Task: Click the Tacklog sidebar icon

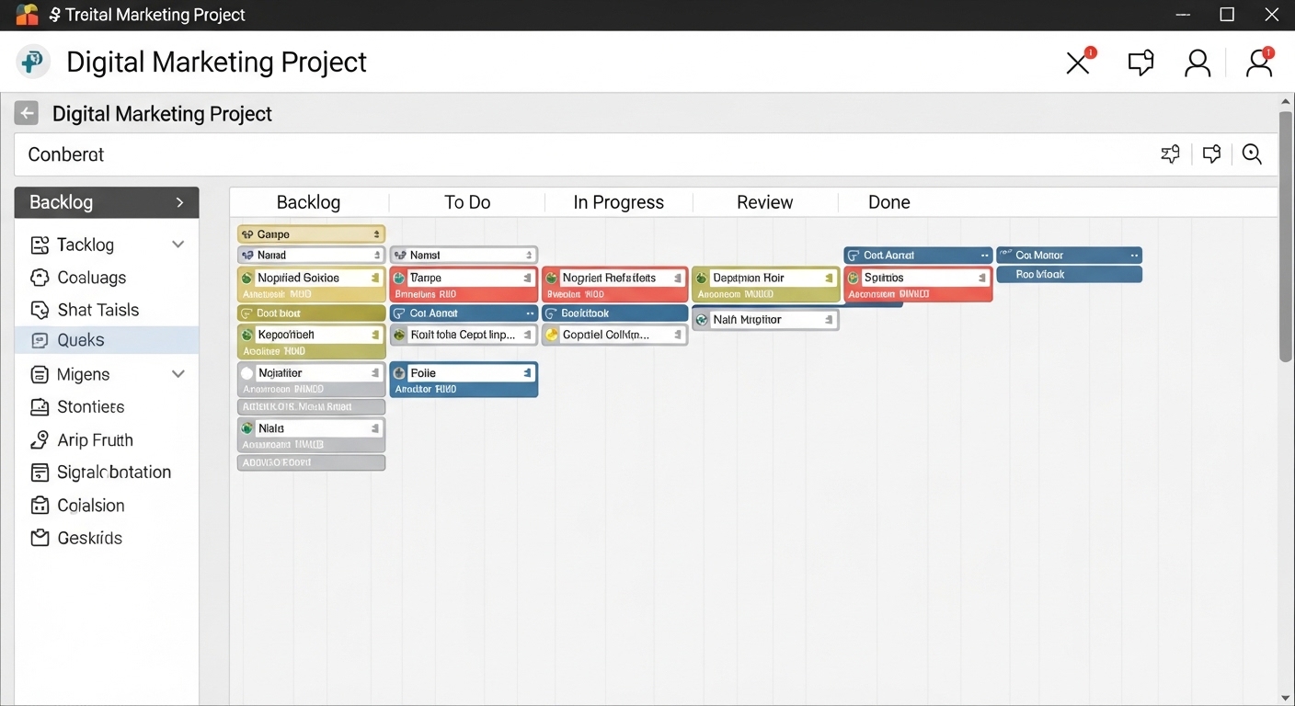Action: point(40,245)
